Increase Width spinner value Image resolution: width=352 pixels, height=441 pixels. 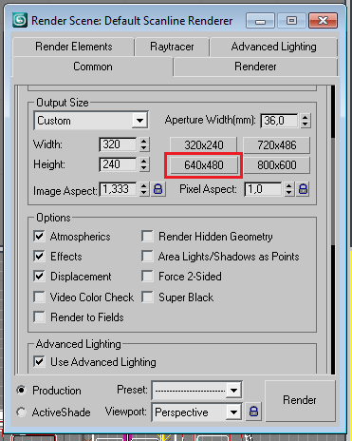[x=143, y=141]
